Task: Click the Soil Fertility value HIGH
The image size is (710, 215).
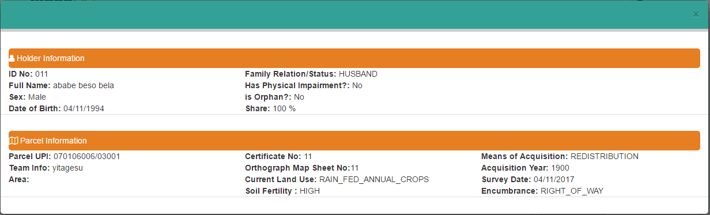Action: (310, 191)
